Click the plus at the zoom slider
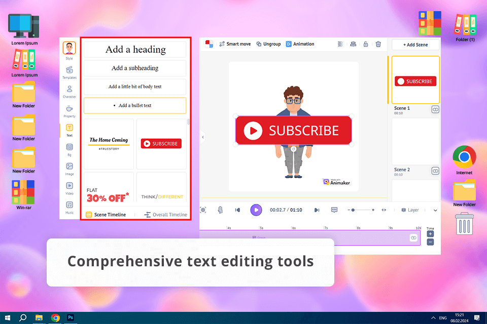Image resolution: width=487 pixels, height=324 pixels. (x=373, y=210)
